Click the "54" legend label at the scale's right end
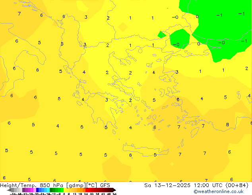Image resolution: width=252 pixels, height=195 pixels. pos(114,194)
